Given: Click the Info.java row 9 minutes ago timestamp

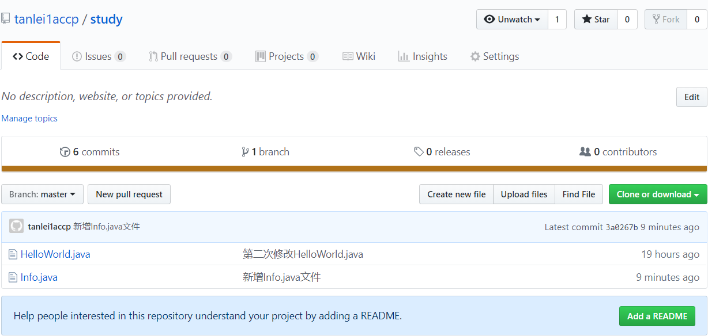Looking at the screenshot, I should 668,277.
